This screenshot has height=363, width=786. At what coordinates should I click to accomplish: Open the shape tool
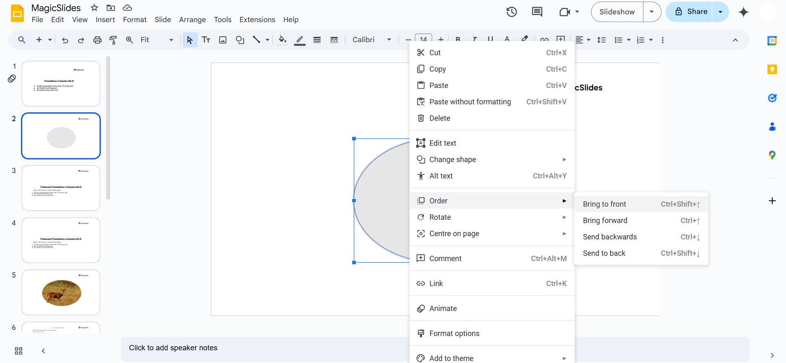(x=240, y=40)
